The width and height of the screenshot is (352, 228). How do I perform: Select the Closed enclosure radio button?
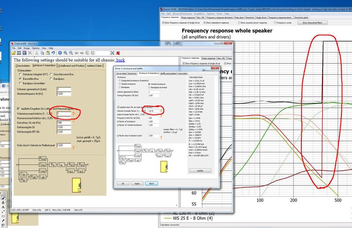click(x=120, y=84)
